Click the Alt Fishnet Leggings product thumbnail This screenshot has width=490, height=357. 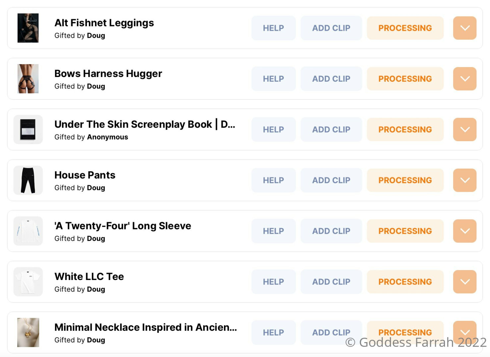tap(28, 28)
